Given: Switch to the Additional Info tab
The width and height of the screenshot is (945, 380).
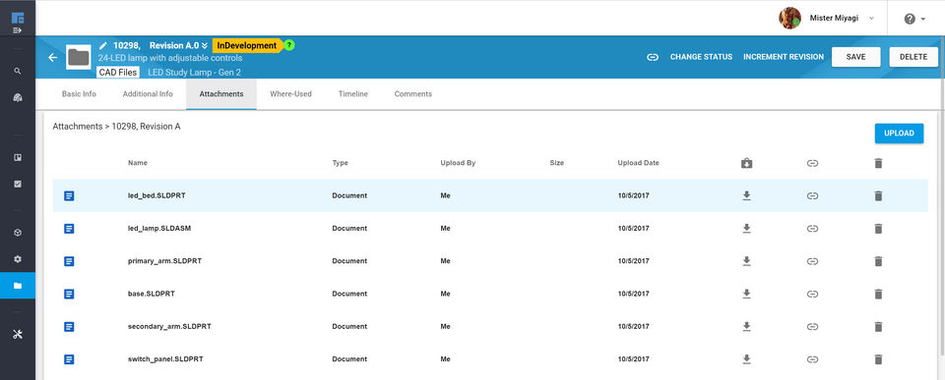Looking at the screenshot, I should pos(148,94).
